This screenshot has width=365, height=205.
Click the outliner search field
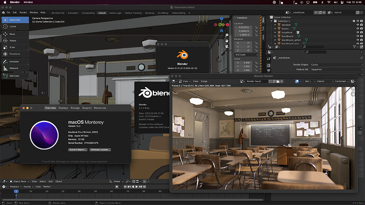[x=313, y=47]
